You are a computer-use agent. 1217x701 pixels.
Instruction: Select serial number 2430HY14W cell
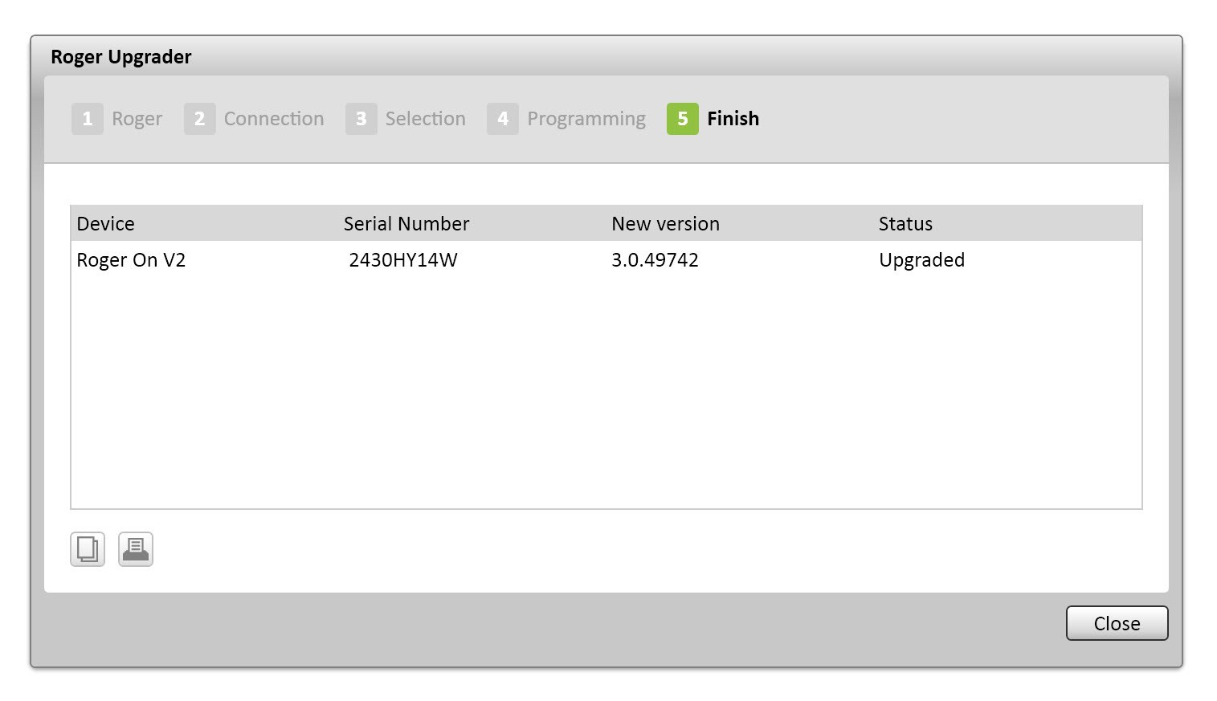[x=403, y=260]
